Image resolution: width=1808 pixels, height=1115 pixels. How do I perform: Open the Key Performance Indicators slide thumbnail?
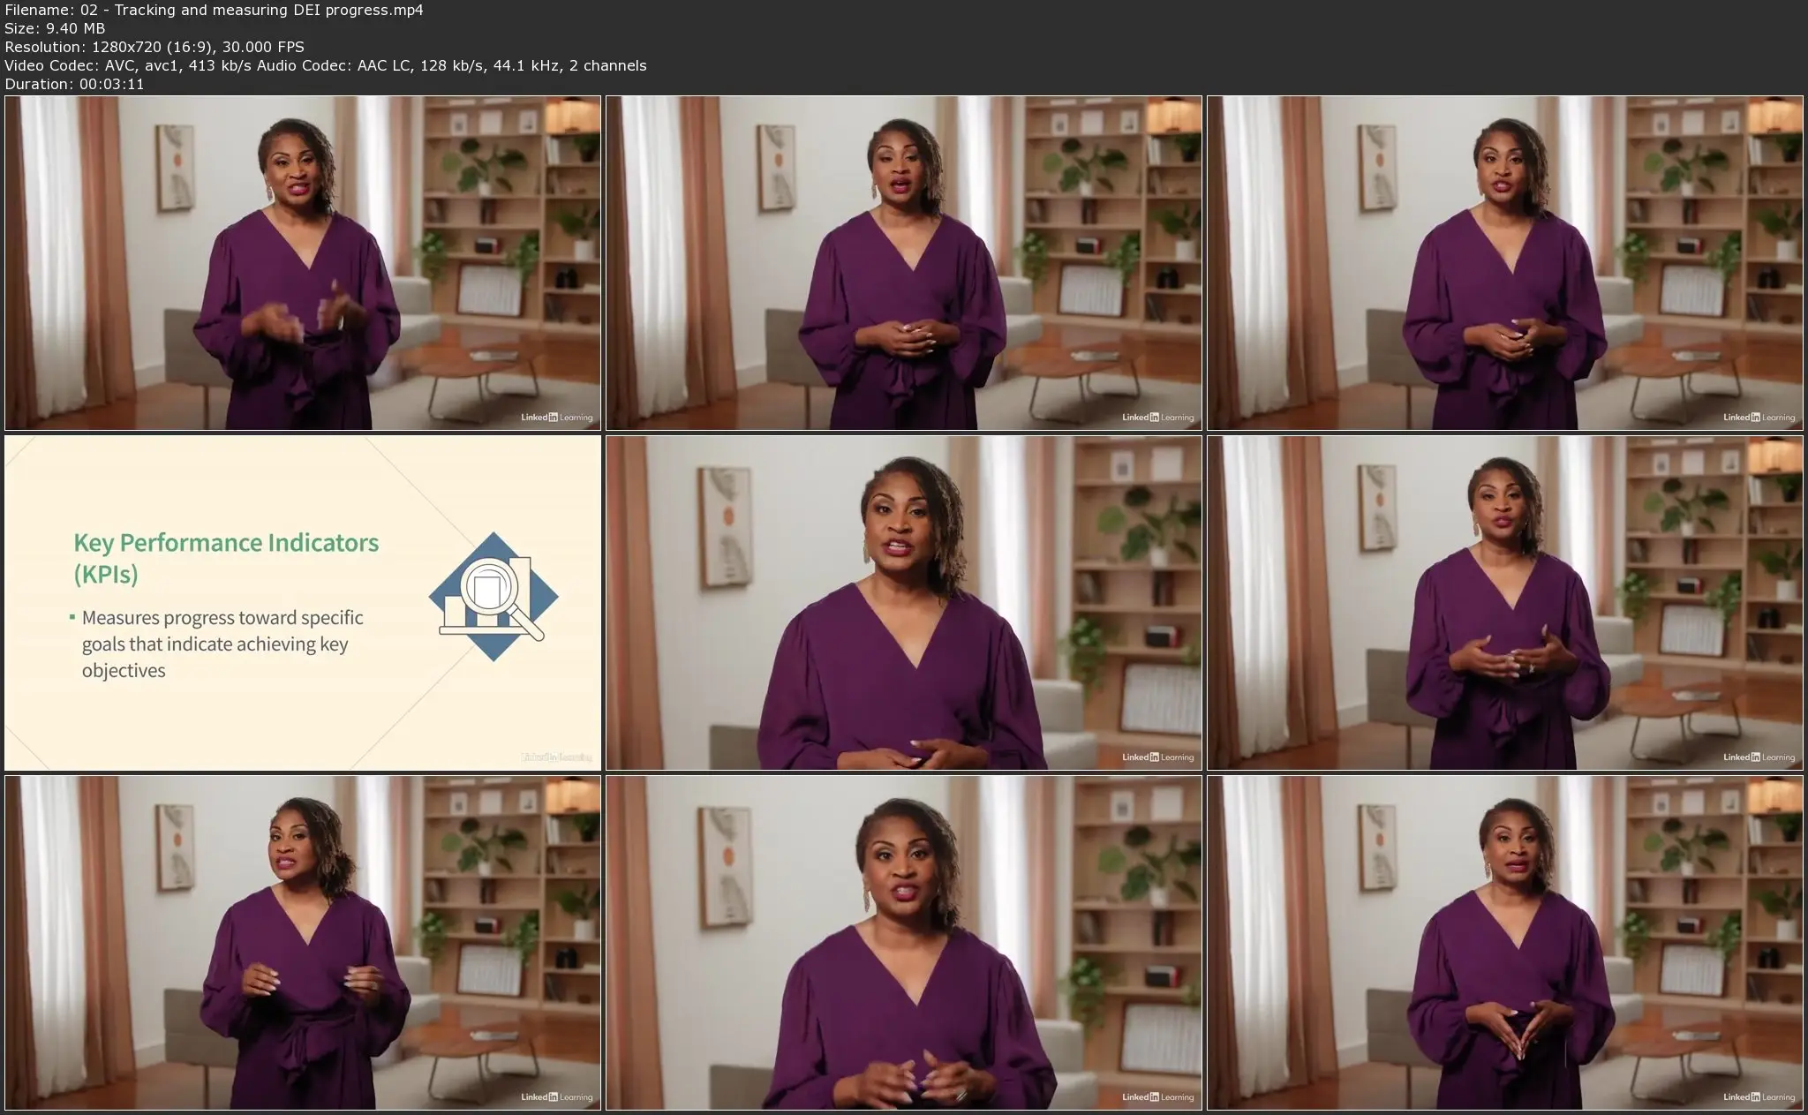coord(303,603)
